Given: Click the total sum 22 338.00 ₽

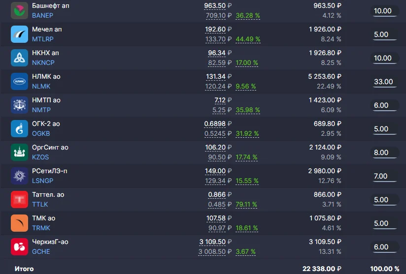Looking at the screenshot, I should pos(322,269).
